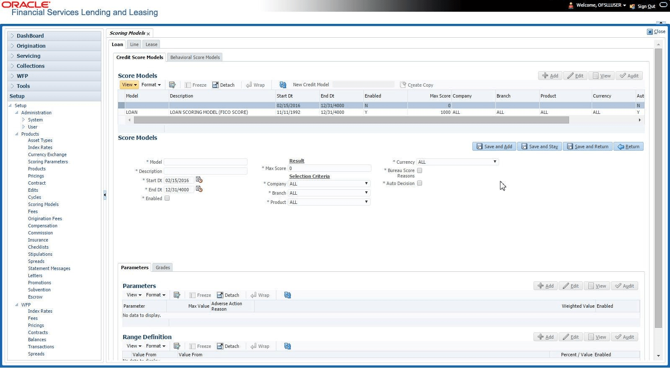Enable the Auto Decision checkbox

420,183
